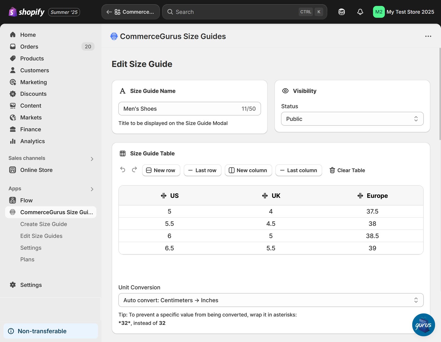The image size is (441, 342).
Task: Open the notifications bell
Action: 360,12
